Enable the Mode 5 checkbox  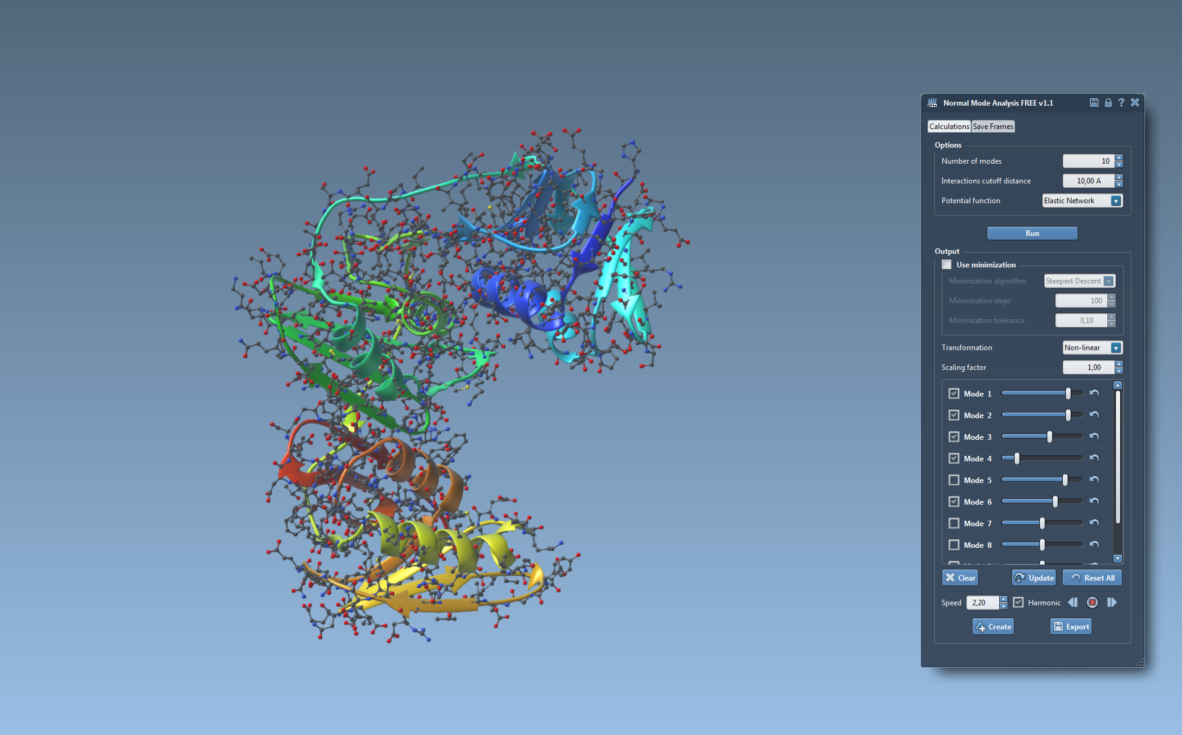[x=954, y=480]
